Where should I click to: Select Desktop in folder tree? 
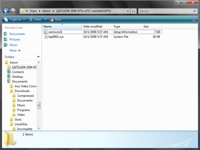17,77
